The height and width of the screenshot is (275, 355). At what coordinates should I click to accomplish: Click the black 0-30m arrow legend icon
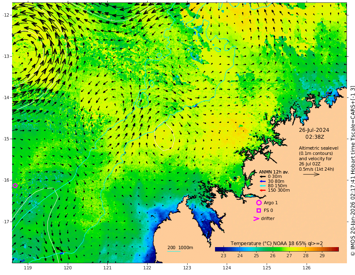point(262,177)
